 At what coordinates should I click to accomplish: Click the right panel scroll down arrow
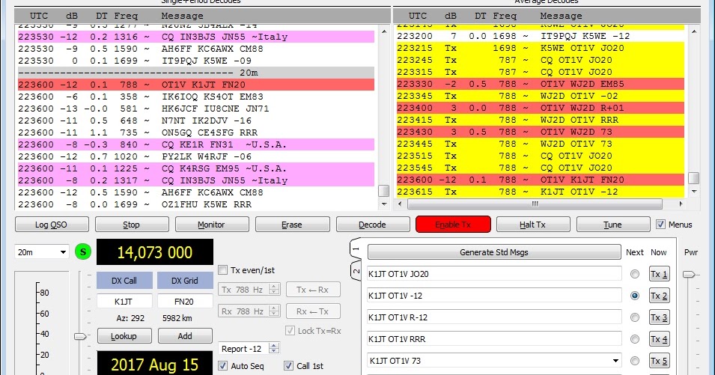coord(693,192)
